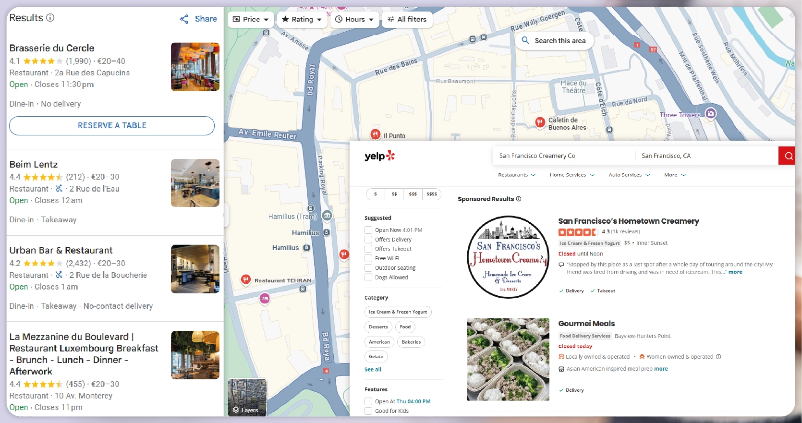Image resolution: width=802 pixels, height=423 pixels.
Task: Open the Beim Lentz photo thumbnail
Action: tap(195, 183)
